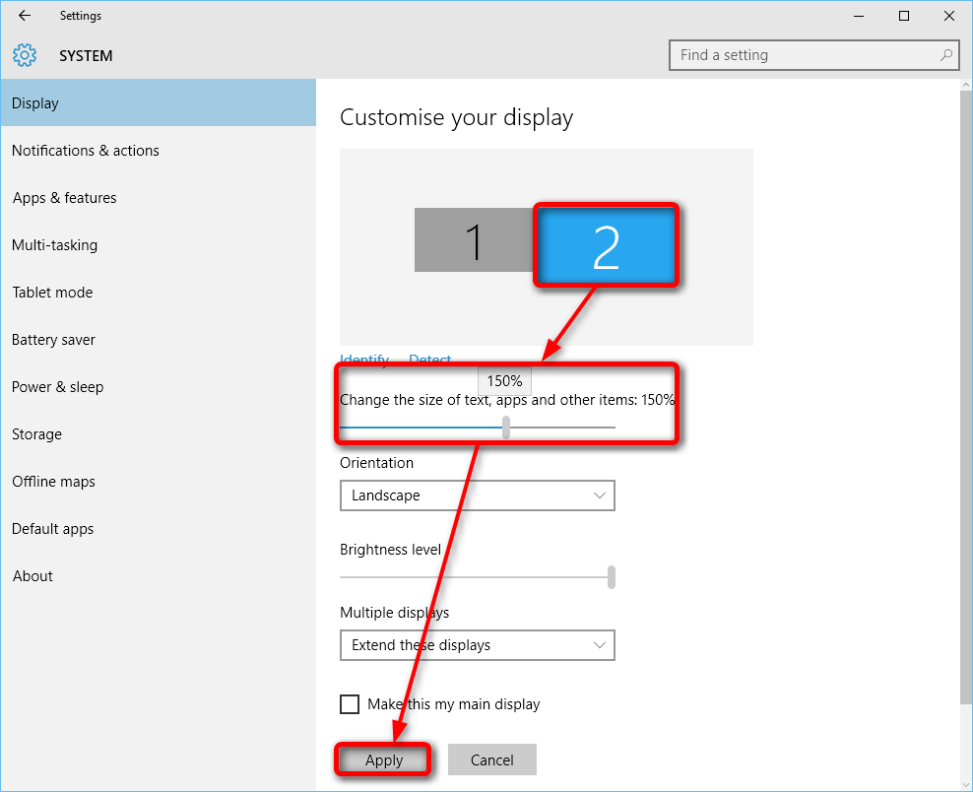Image resolution: width=973 pixels, height=792 pixels.
Task: Open Battery saver settings
Action: point(159,340)
